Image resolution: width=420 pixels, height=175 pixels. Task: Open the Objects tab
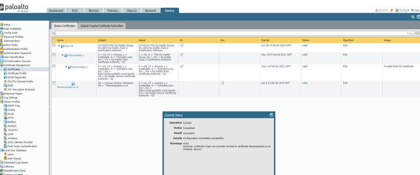[132, 10]
